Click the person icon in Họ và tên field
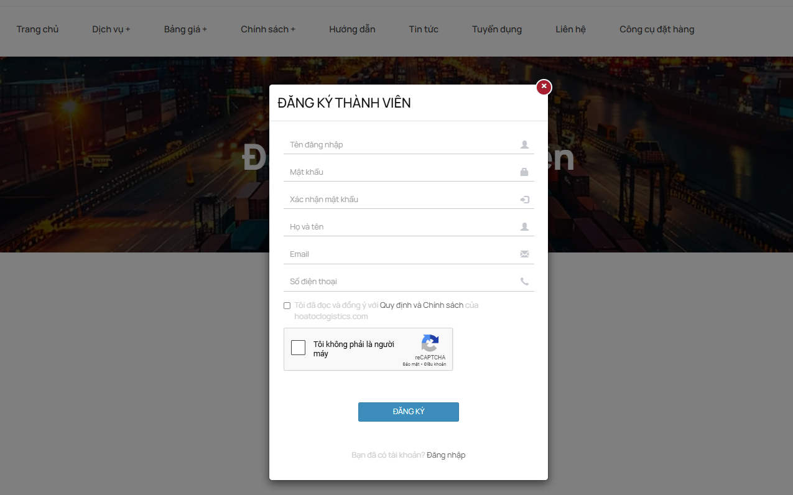Image resolution: width=793 pixels, height=495 pixels. (524, 227)
